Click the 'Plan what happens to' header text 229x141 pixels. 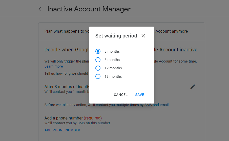tap(67, 31)
